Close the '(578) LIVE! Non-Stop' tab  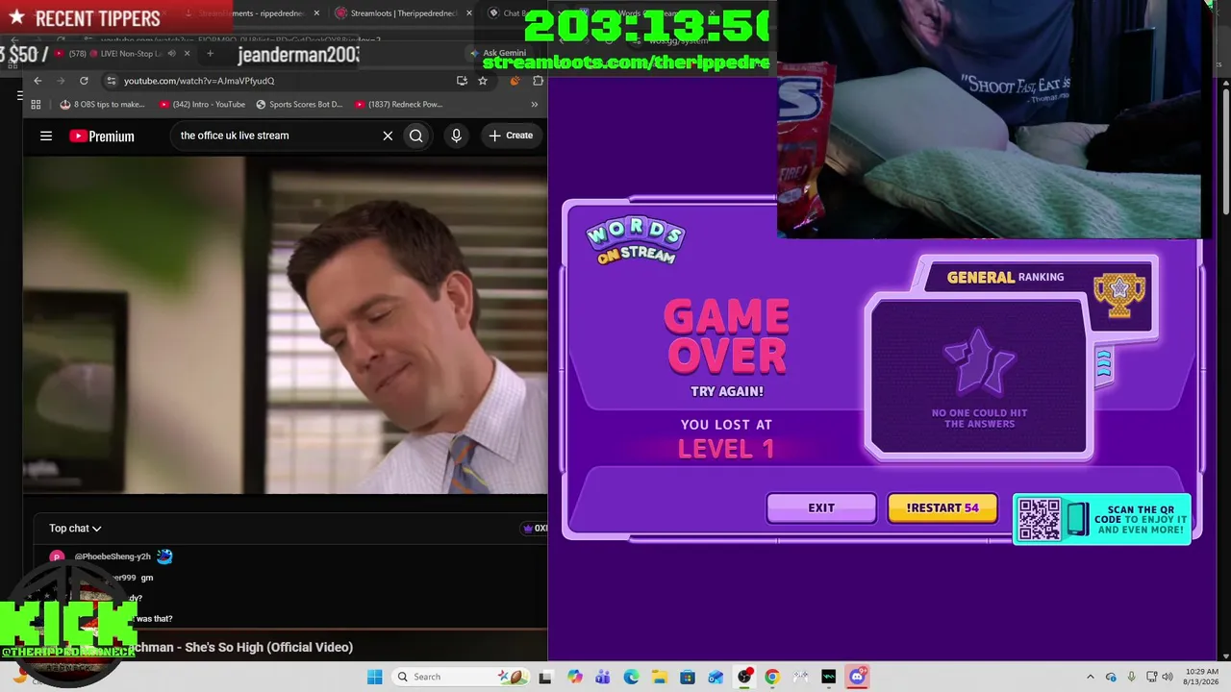tap(187, 53)
